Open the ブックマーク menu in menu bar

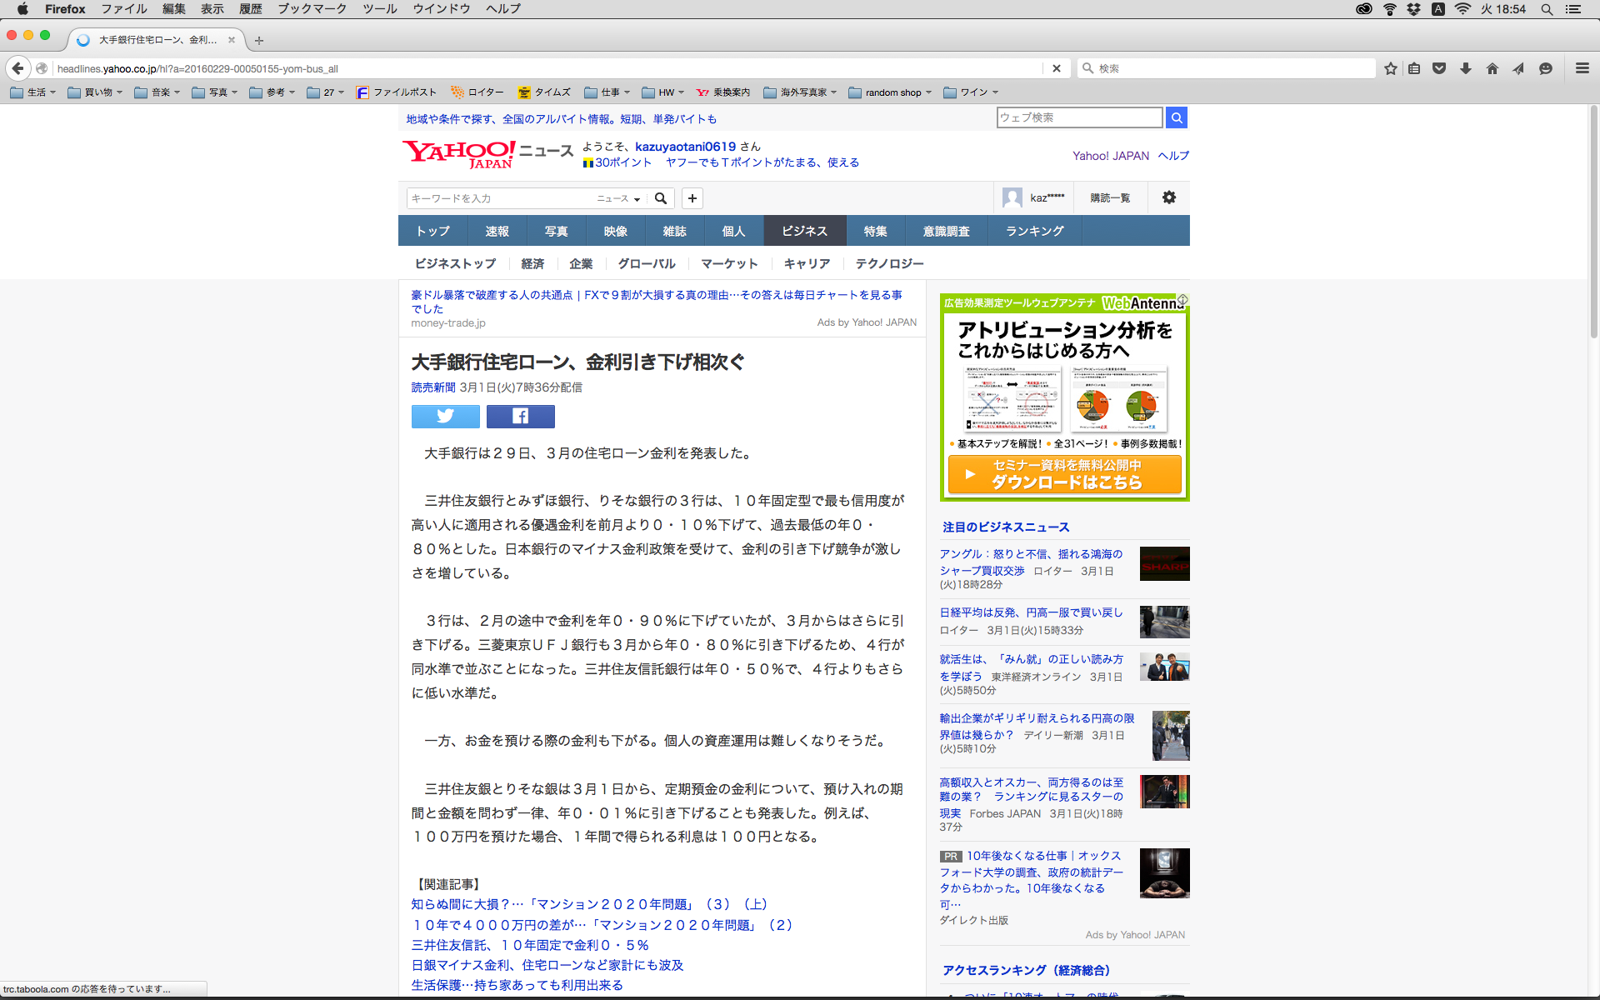(312, 9)
